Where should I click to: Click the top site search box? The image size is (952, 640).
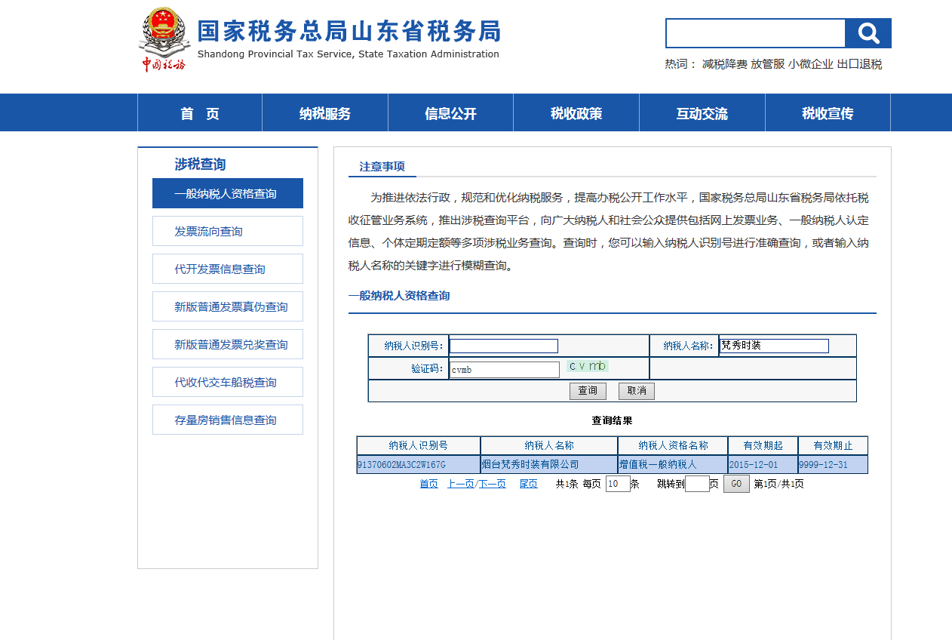pyautogui.click(x=755, y=33)
